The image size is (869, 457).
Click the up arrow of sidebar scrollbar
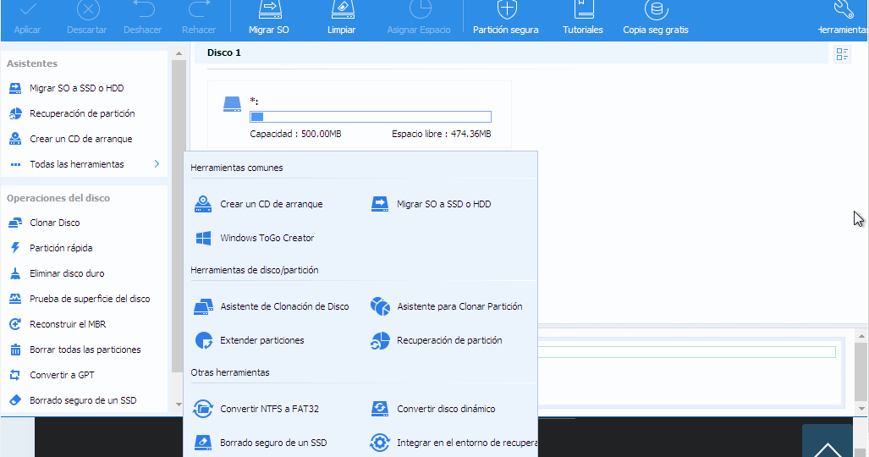tap(179, 54)
